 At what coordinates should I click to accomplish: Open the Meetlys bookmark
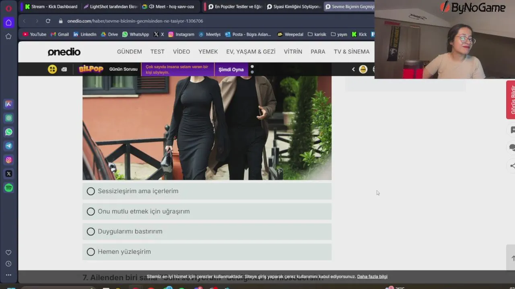pyautogui.click(x=210, y=35)
